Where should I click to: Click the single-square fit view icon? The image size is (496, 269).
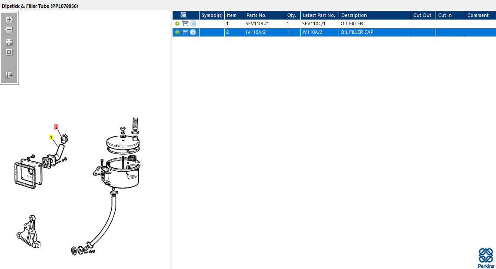point(9,52)
